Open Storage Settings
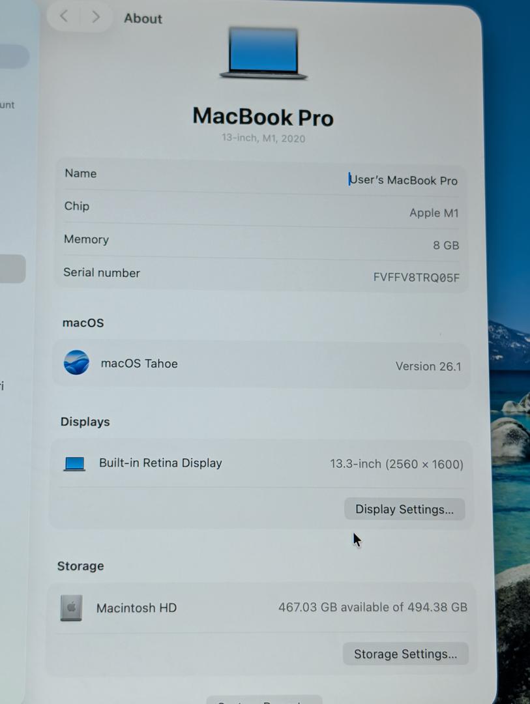 coord(405,654)
